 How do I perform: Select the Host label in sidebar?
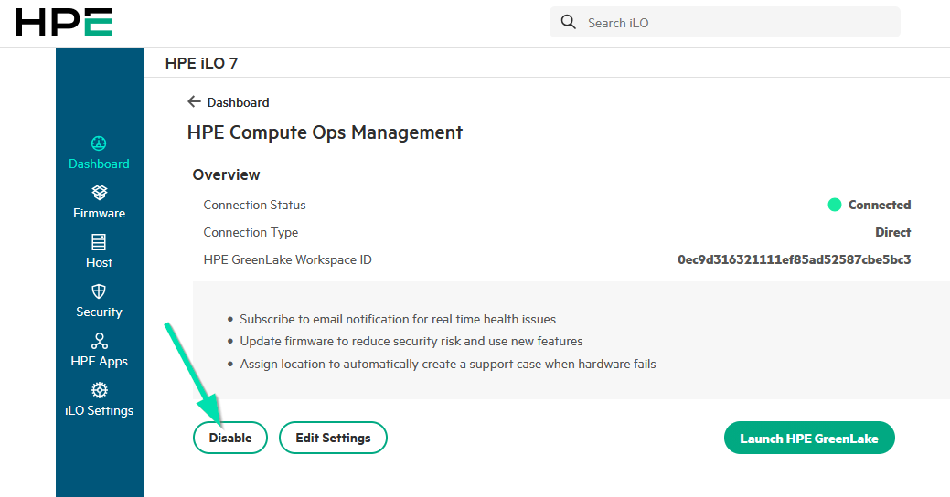pyautogui.click(x=99, y=262)
